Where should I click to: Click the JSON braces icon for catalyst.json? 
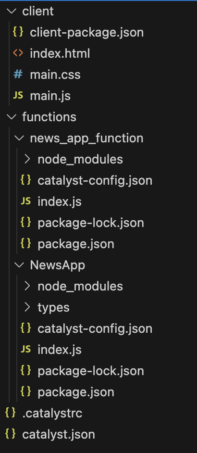pos(10,434)
